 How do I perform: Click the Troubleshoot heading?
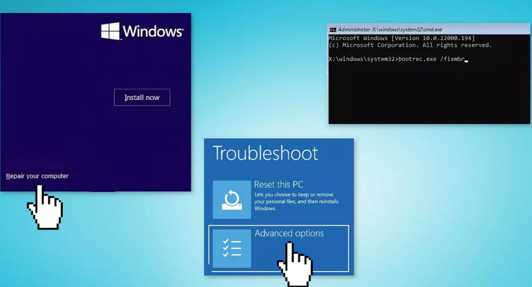[x=265, y=153]
